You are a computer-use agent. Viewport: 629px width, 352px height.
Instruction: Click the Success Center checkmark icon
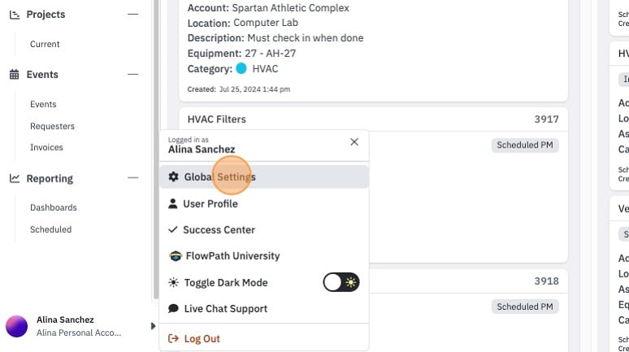pyautogui.click(x=173, y=230)
